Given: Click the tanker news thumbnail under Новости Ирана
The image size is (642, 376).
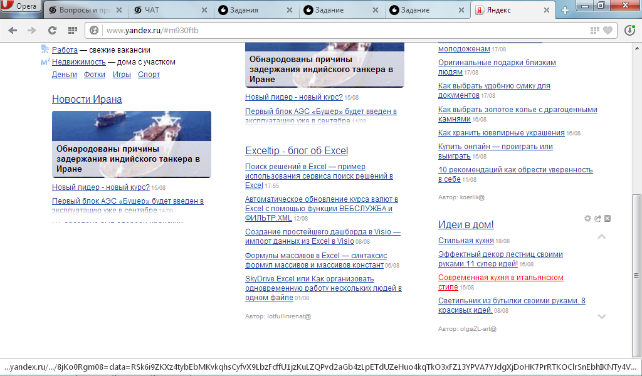Looking at the screenshot, I should tap(132, 144).
